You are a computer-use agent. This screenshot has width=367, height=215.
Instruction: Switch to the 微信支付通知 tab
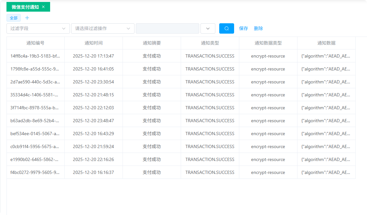tap(25, 7)
